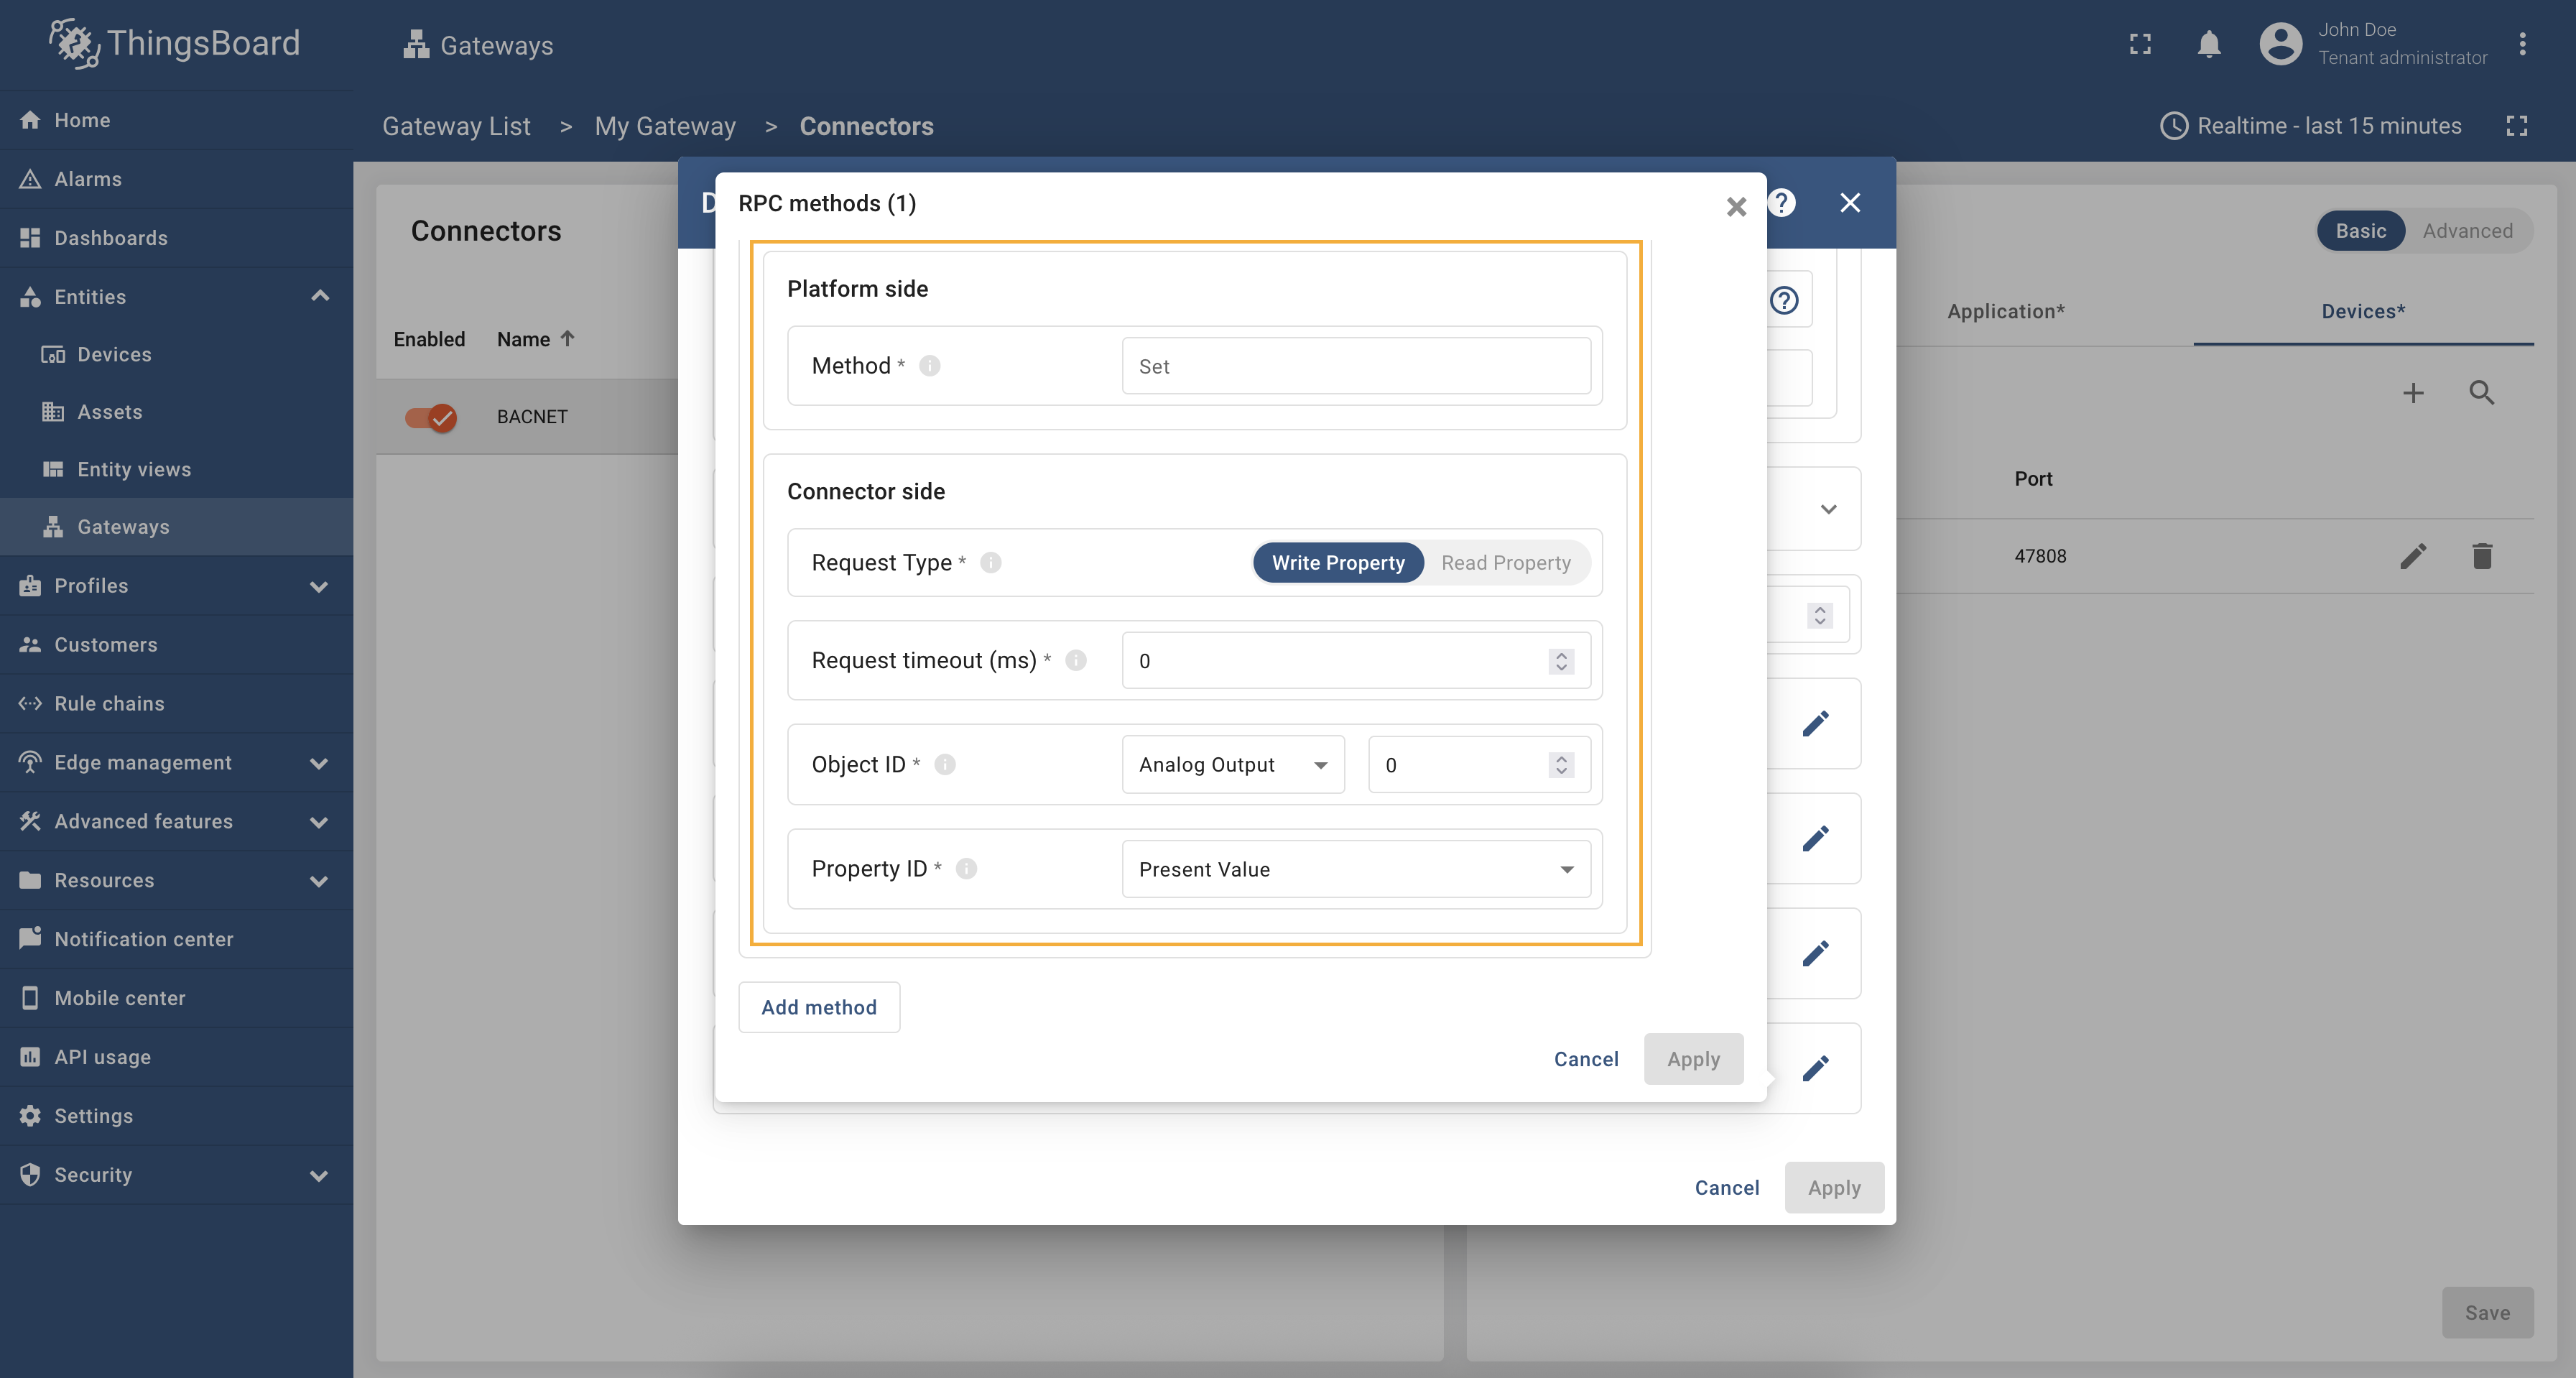This screenshot has height=1378, width=2576.
Task: Click the delete trash icon for the port 47808 row
Action: click(x=2481, y=556)
